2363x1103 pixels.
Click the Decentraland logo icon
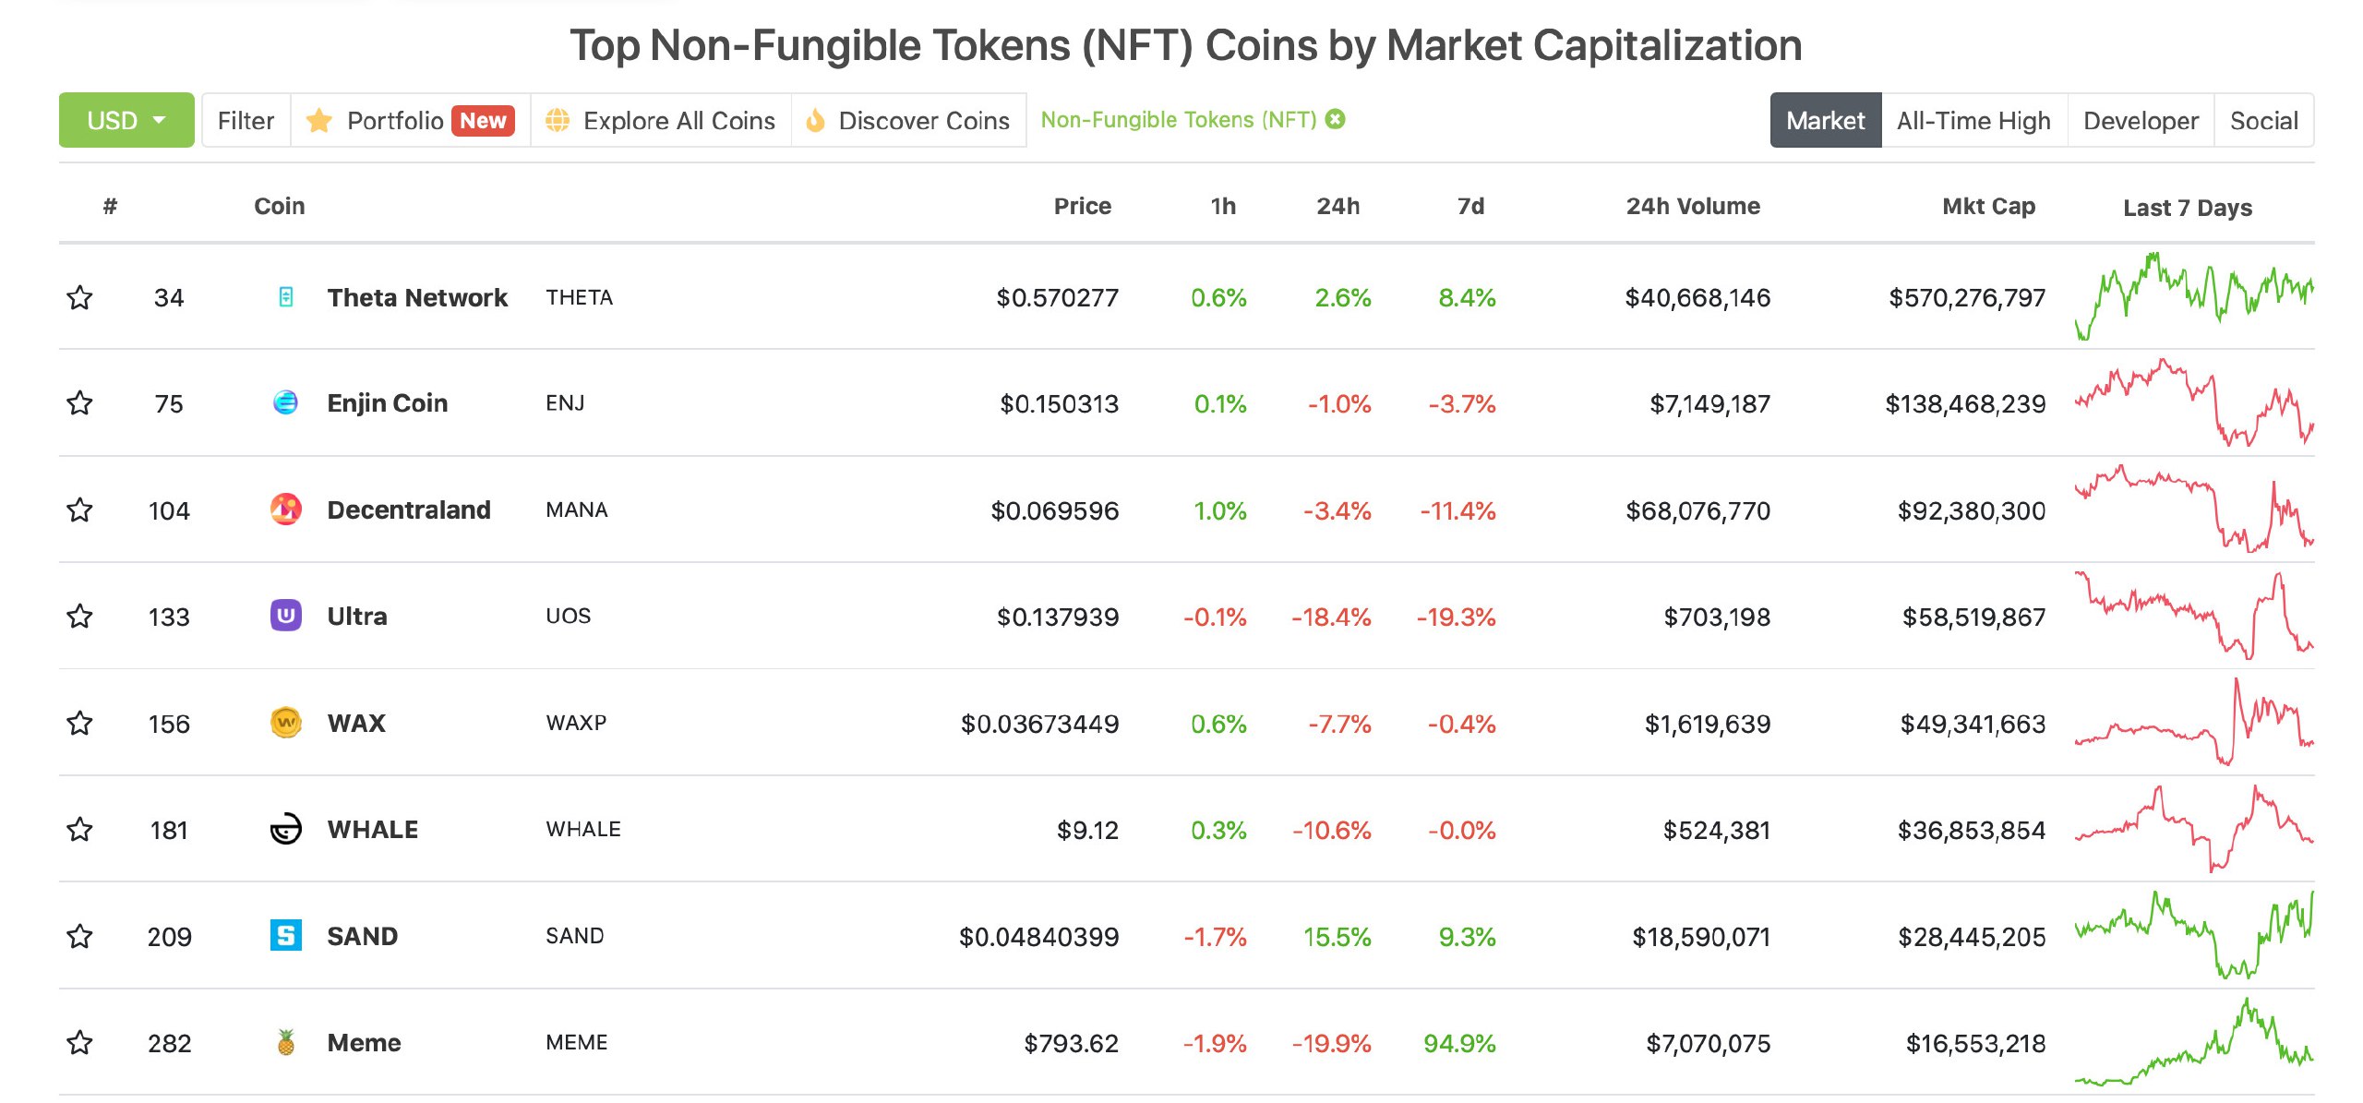coord(286,510)
